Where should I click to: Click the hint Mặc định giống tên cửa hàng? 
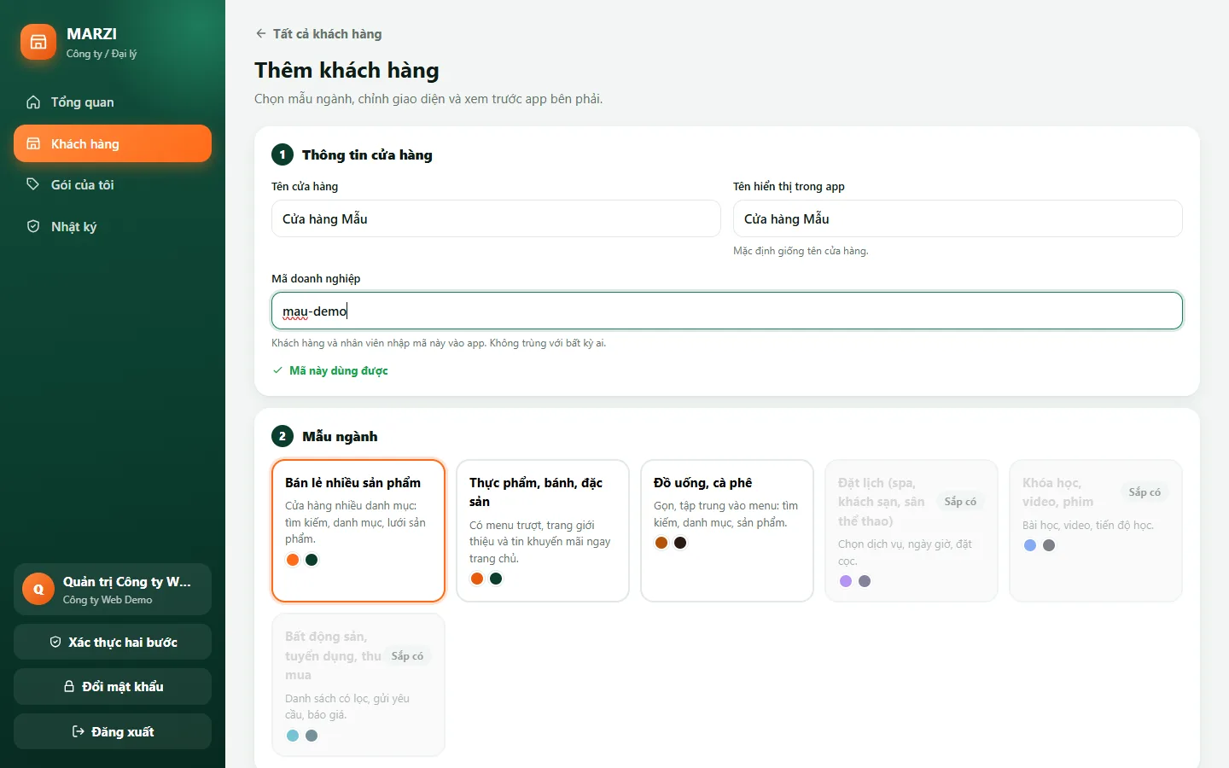click(x=801, y=251)
